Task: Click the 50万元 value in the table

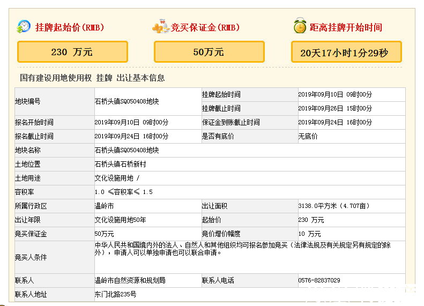Action: coord(104,234)
